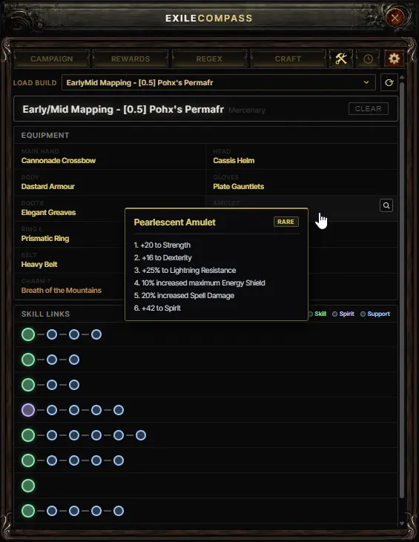Open the Load Build dropdown

tap(219, 82)
